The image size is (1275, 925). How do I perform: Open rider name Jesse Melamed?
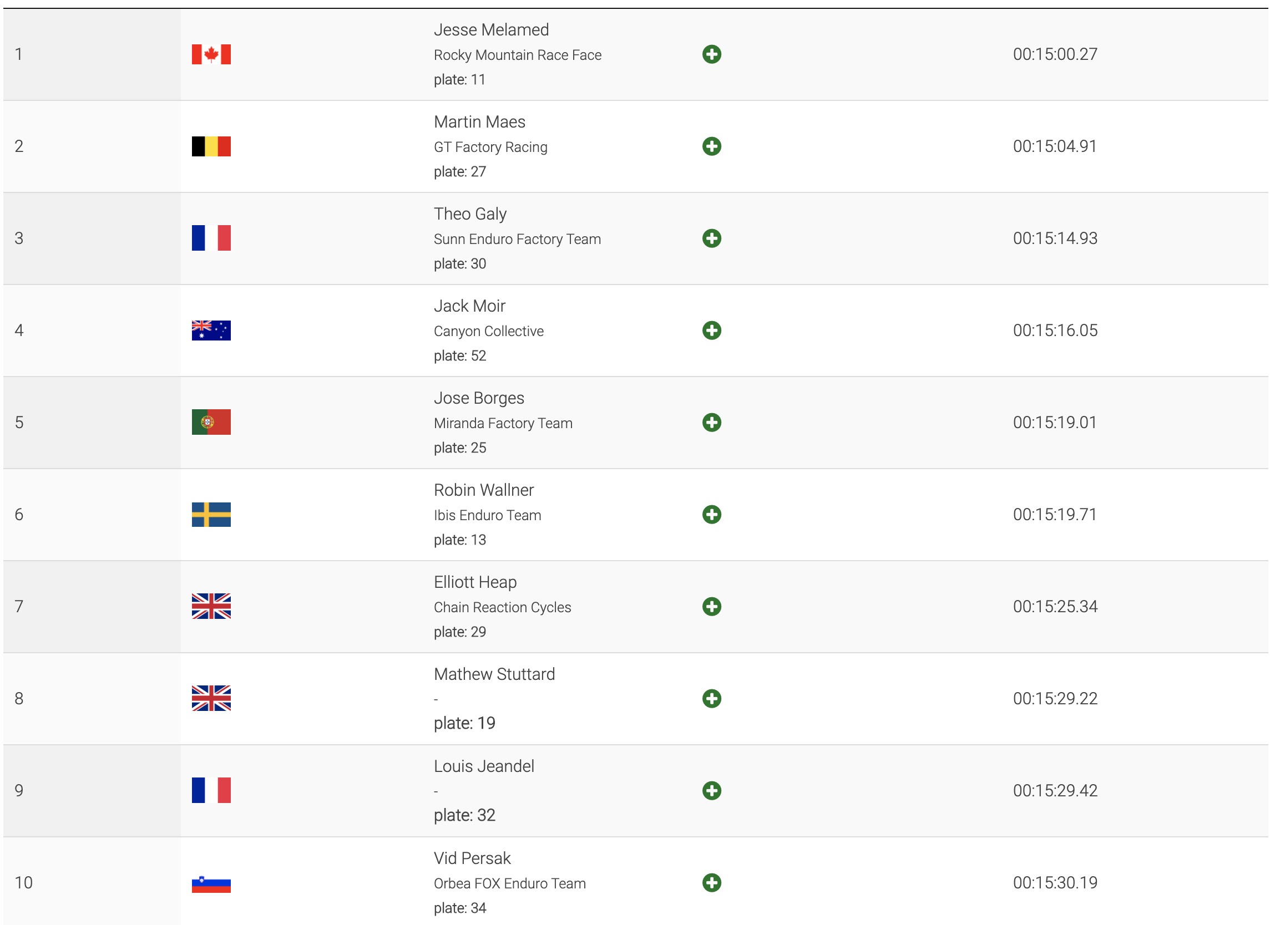click(x=491, y=30)
